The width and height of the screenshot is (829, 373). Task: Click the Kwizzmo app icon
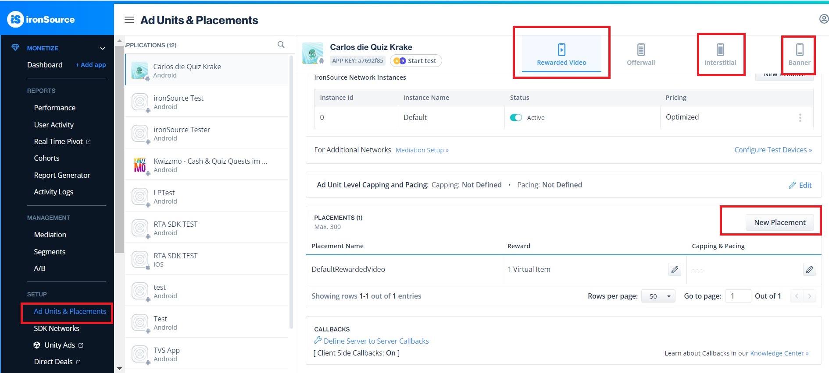(x=140, y=165)
